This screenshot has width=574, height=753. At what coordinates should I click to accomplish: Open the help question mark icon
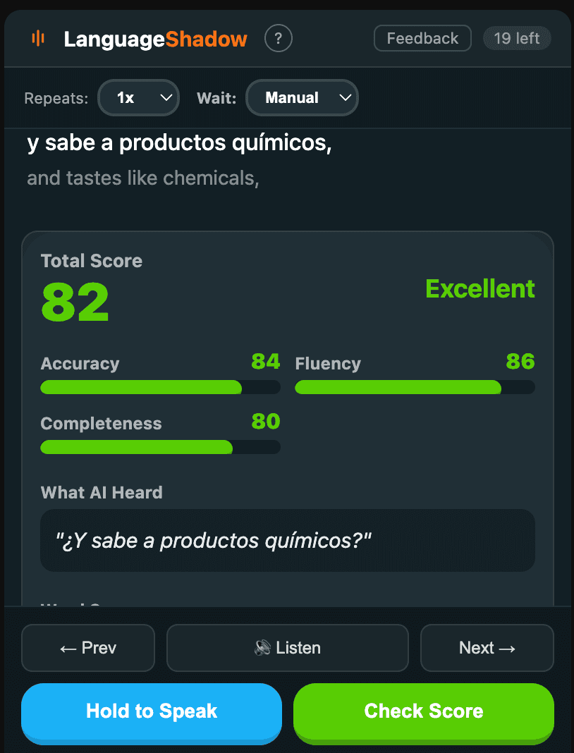point(278,38)
